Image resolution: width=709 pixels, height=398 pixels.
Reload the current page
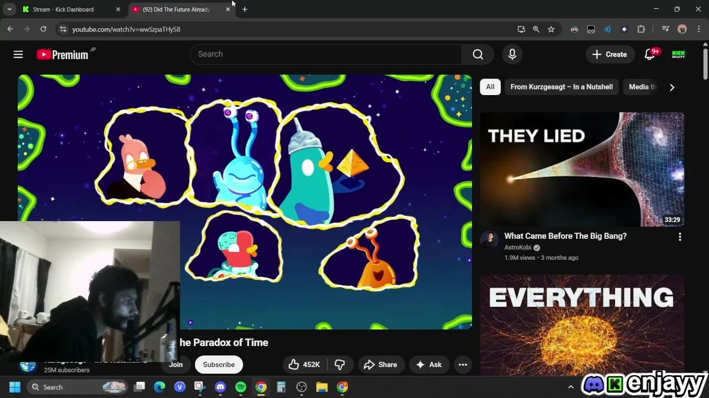[43, 29]
